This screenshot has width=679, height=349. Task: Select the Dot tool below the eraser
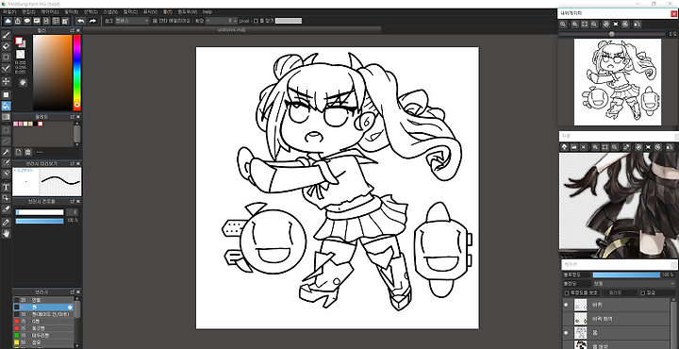click(x=6, y=58)
